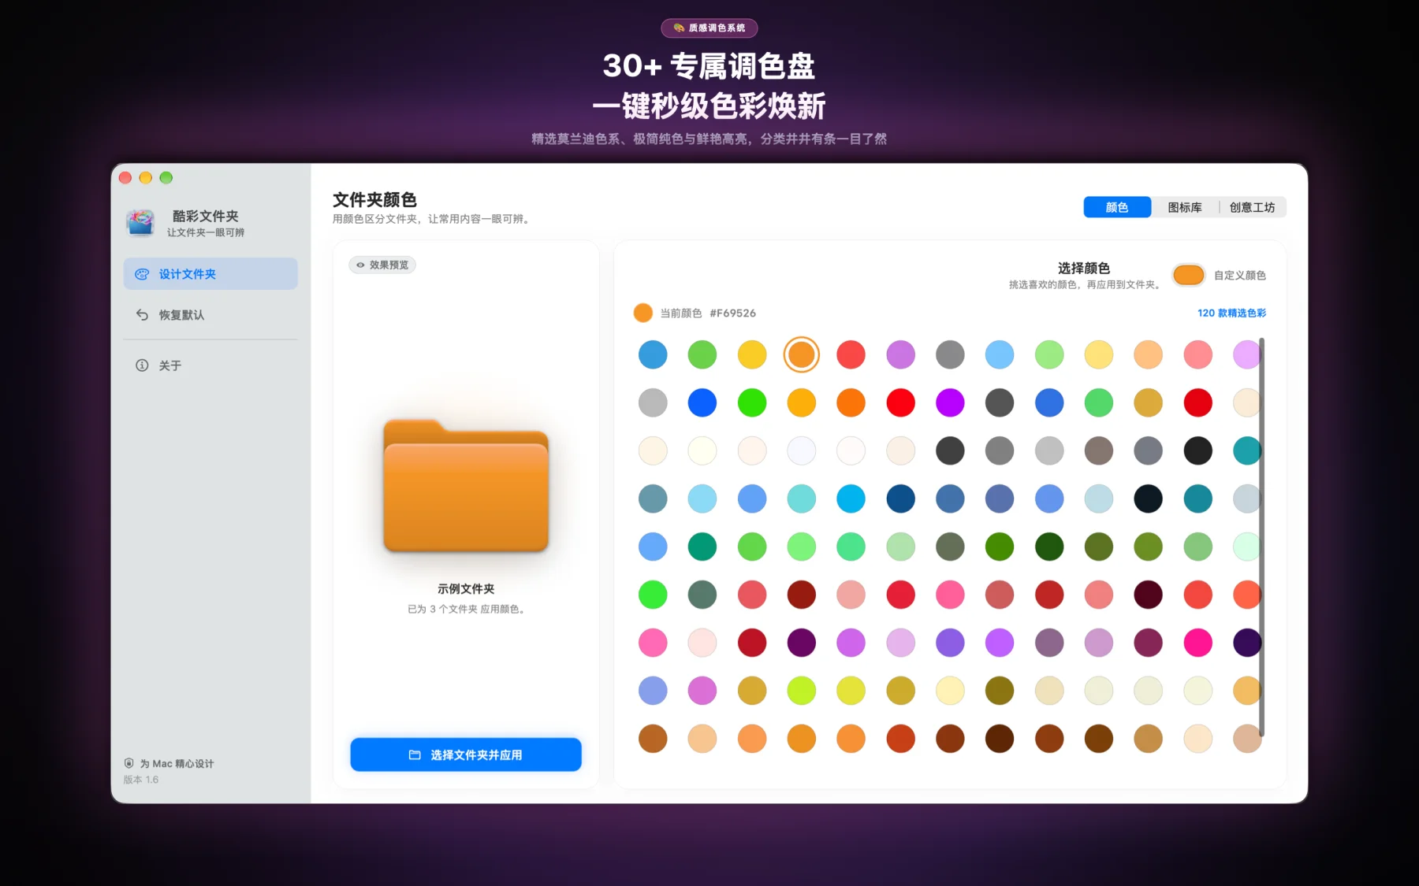Pick the bright green swatch in second row
Screen dimensions: 1419x886
point(752,402)
